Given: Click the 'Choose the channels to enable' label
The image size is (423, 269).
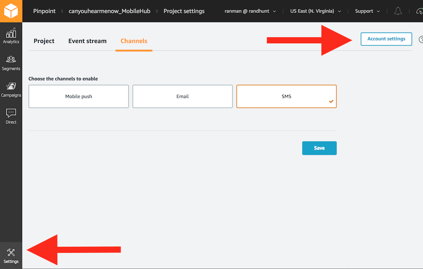Looking at the screenshot, I should pos(63,79).
